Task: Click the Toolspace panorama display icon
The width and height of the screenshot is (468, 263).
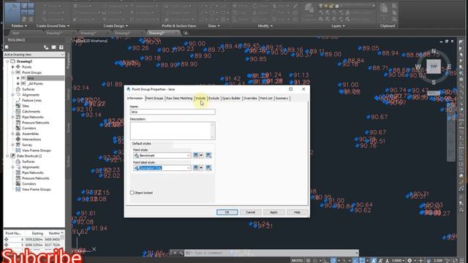Action: point(53,47)
